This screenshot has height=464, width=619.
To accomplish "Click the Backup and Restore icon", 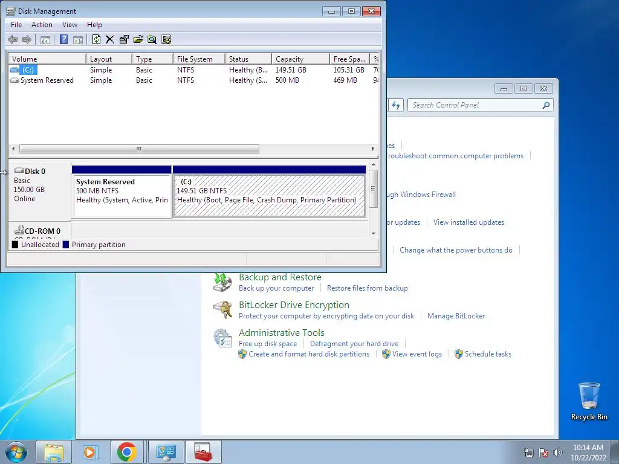I will coord(222,282).
